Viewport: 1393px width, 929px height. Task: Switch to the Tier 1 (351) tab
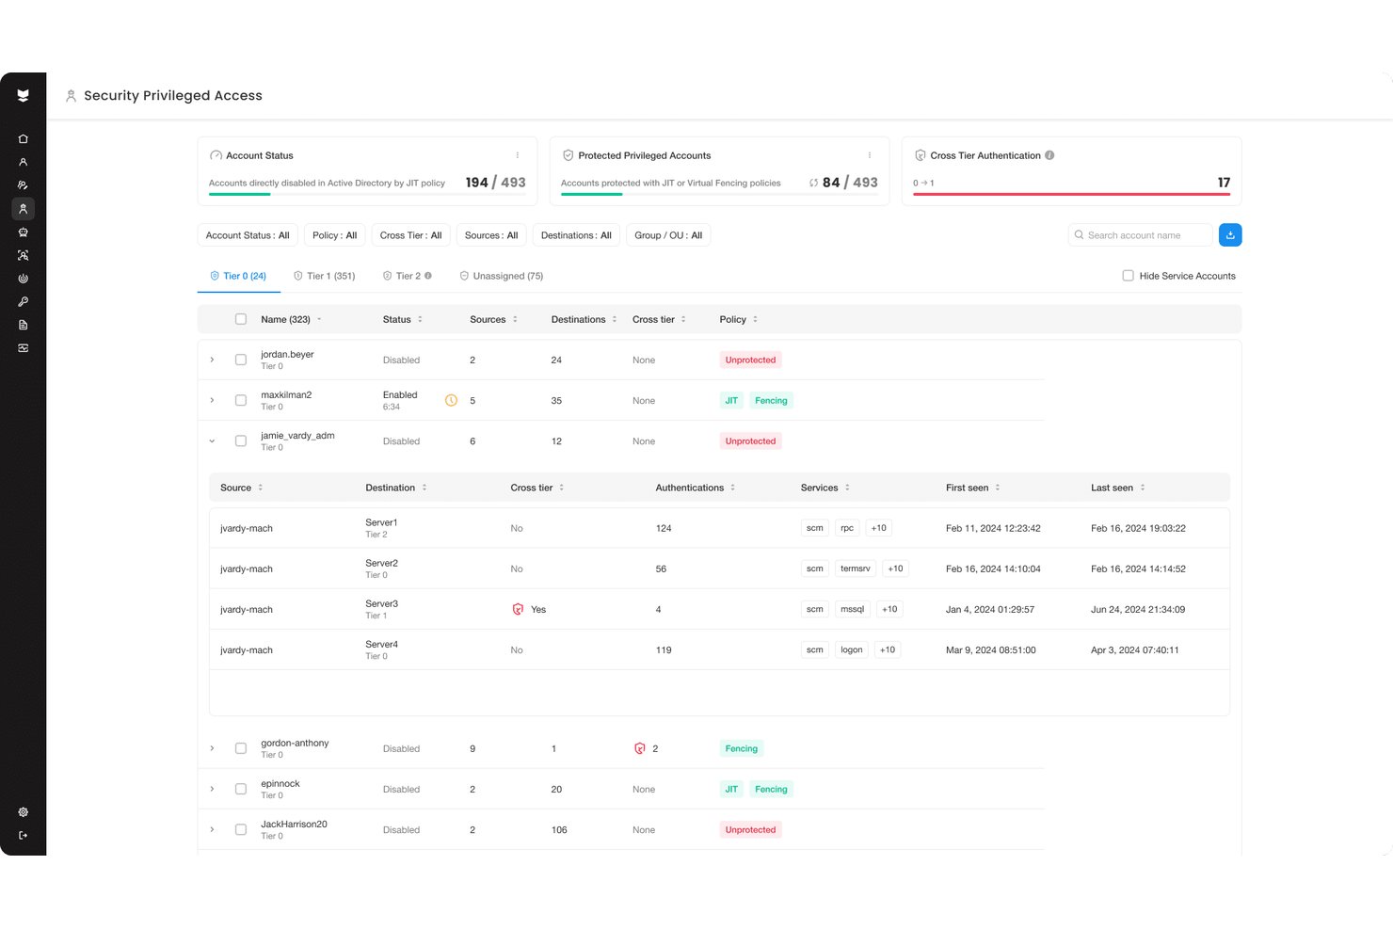coord(325,276)
